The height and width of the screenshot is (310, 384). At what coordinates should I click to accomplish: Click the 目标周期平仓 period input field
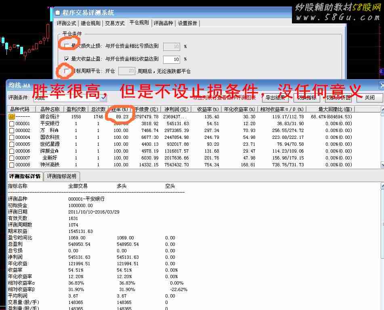tap(127, 71)
